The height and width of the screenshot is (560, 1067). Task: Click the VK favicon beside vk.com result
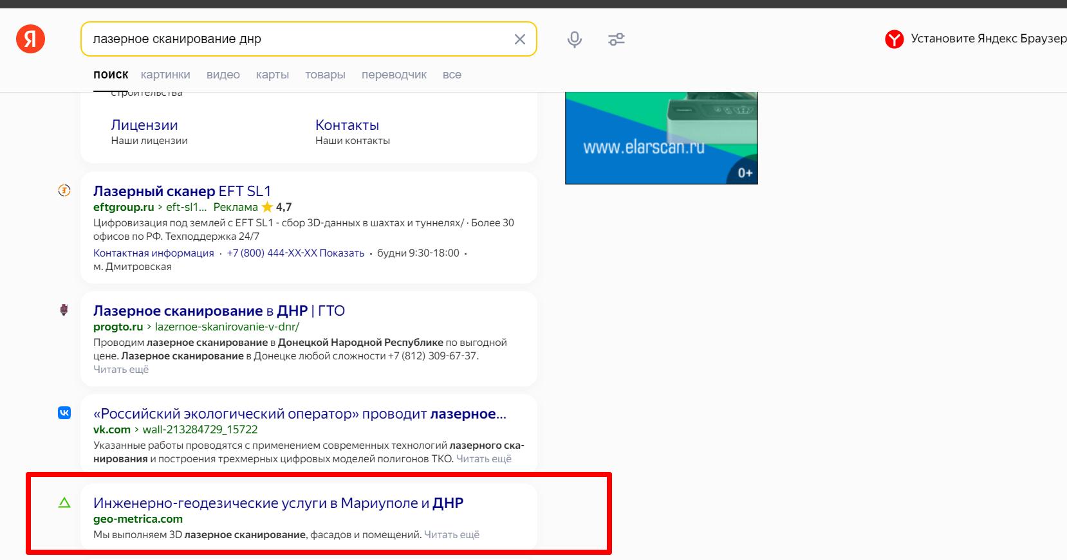[64, 413]
